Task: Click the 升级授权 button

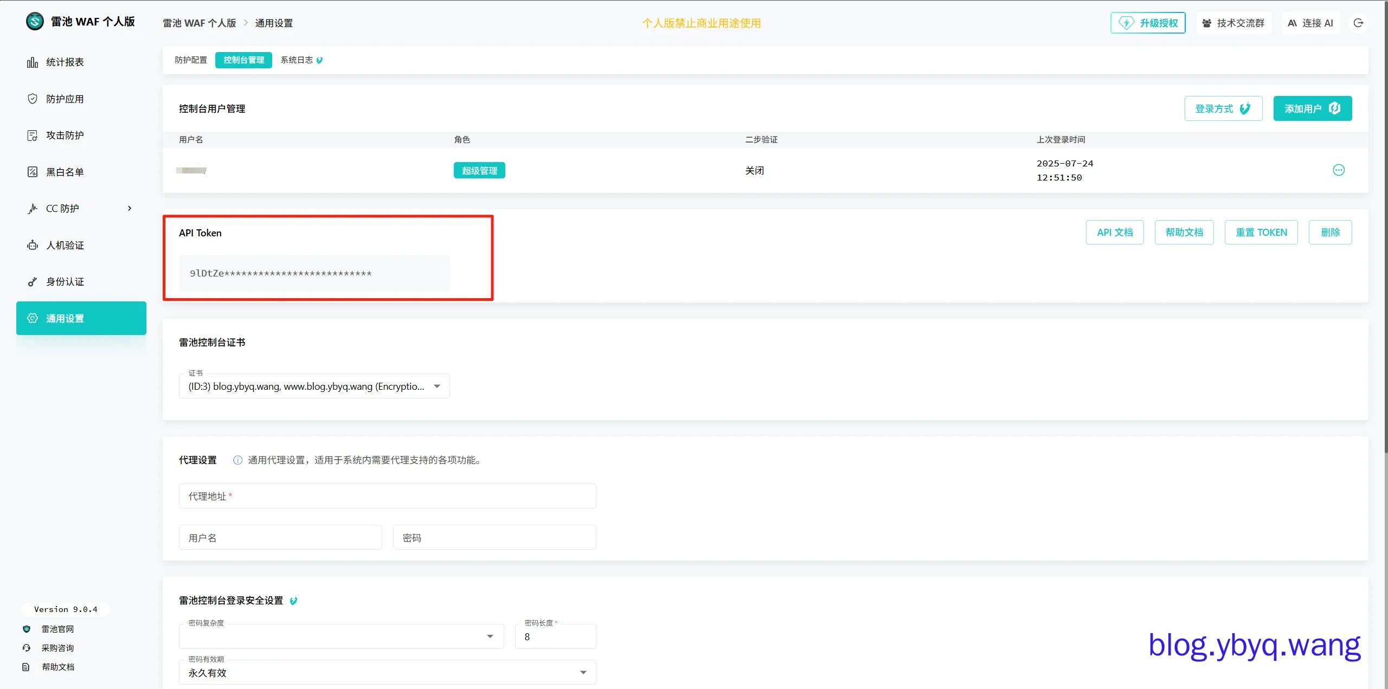Action: (x=1148, y=23)
